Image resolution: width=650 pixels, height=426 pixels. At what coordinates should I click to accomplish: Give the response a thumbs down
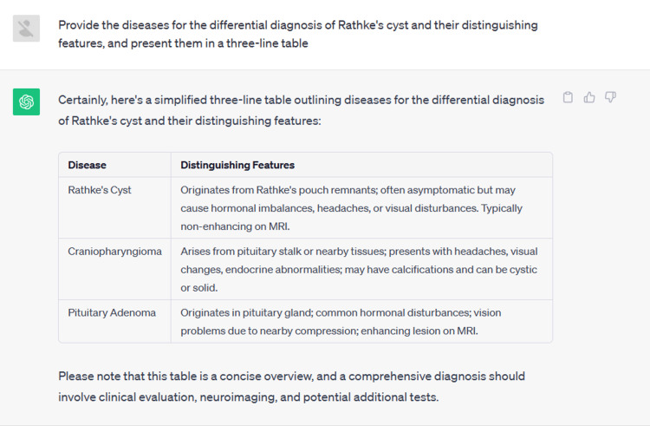610,97
